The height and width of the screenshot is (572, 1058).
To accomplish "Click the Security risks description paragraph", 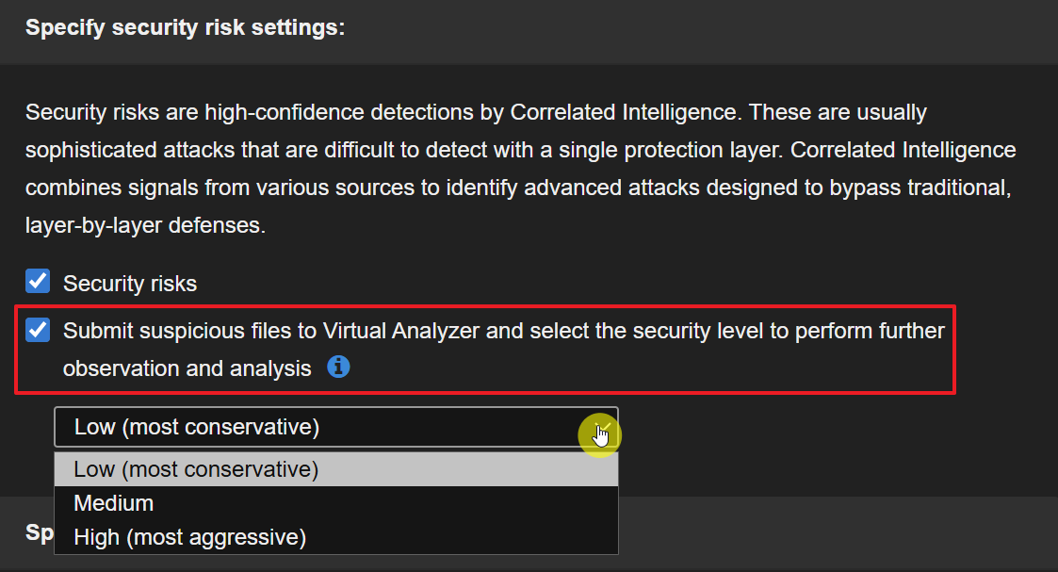I will click(x=518, y=170).
